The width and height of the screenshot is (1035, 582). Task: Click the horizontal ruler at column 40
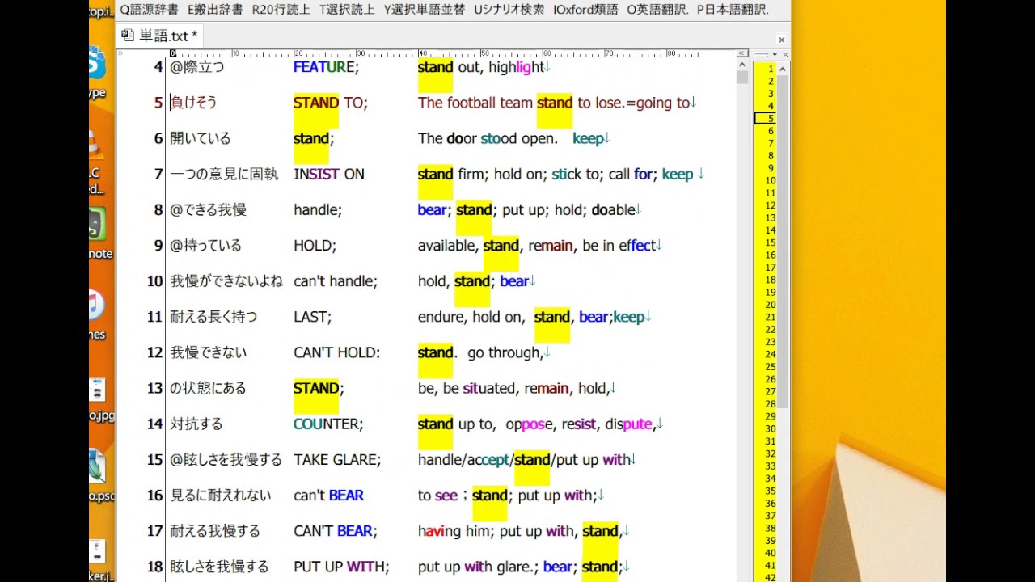click(x=420, y=53)
